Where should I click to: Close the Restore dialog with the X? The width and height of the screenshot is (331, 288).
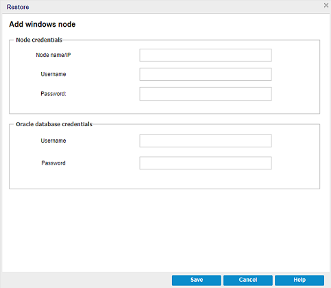(326, 5)
